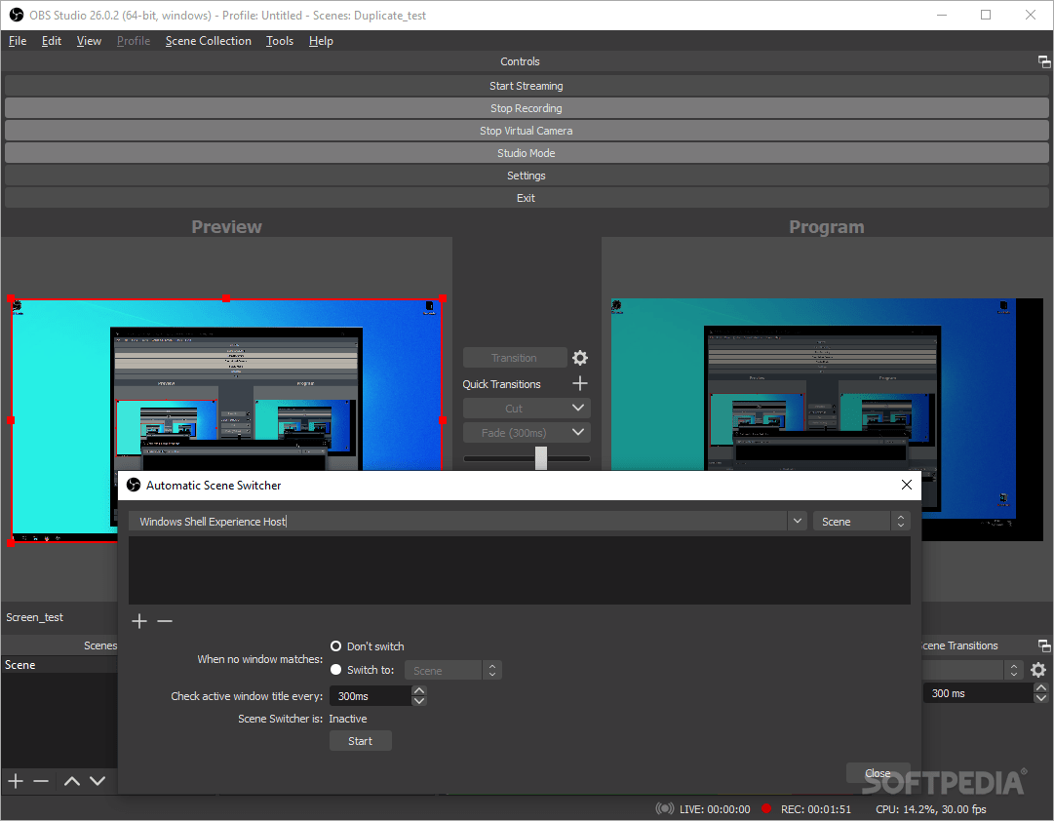Click the Transition button
The height and width of the screenshot is (821, 1054).
tap(514, 358)
